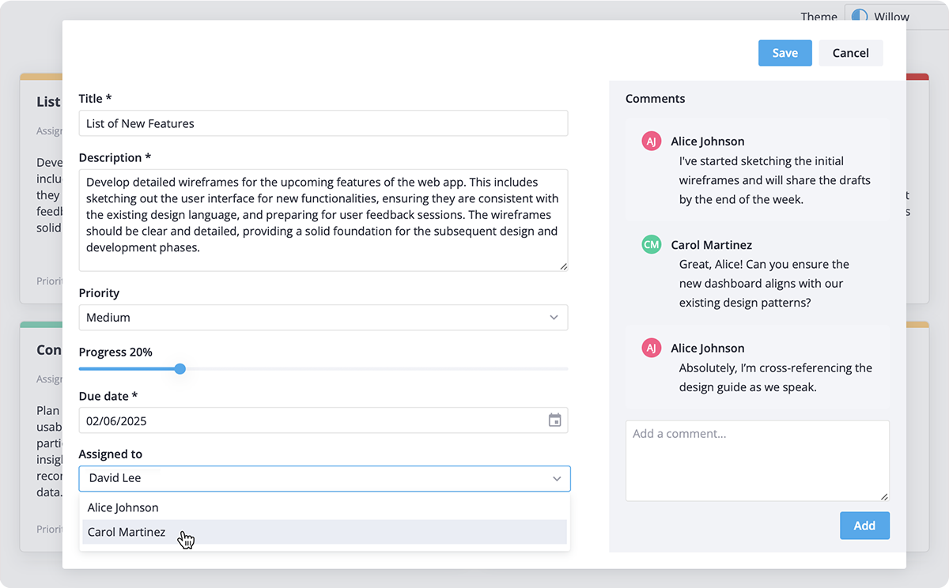Collapse the Assigned to dropdown chevron
Screen dimensions: 949x588
557,478
